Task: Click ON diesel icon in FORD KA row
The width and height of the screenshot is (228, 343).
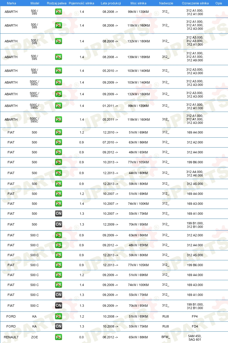Action: click(x=58, y=326)
